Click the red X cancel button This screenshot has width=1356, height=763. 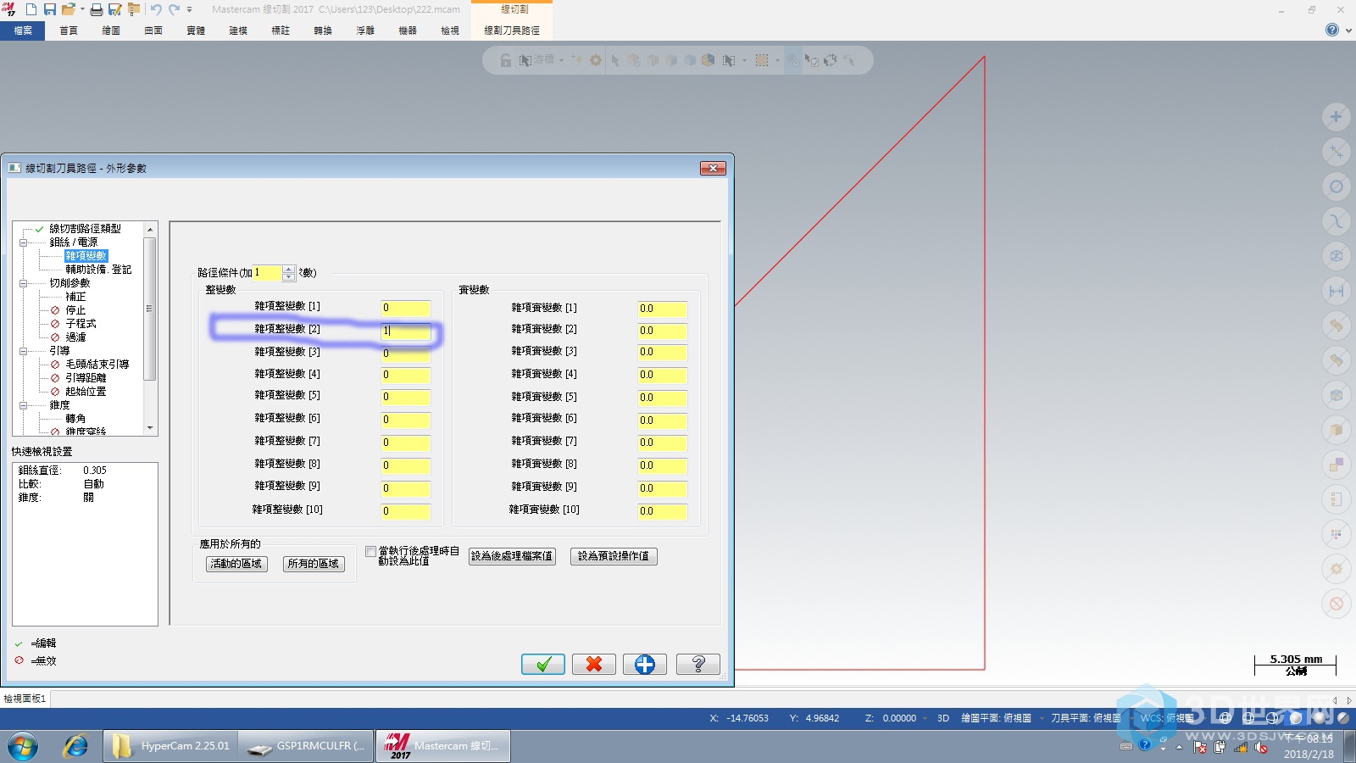click(594, 664)
